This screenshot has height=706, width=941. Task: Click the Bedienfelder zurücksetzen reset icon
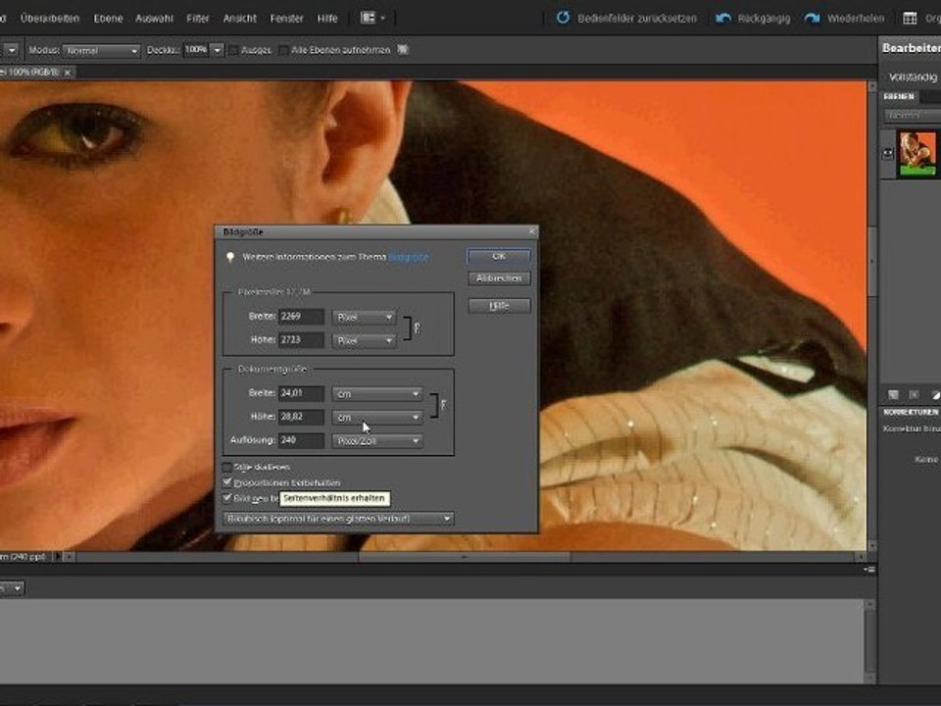coord(563,18)
